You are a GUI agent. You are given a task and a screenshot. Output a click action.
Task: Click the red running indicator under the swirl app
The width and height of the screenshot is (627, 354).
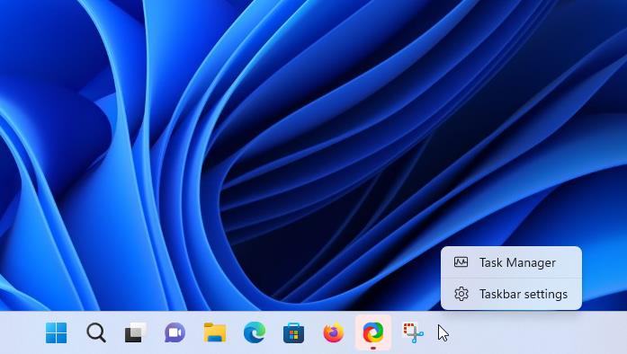point(373,349)
